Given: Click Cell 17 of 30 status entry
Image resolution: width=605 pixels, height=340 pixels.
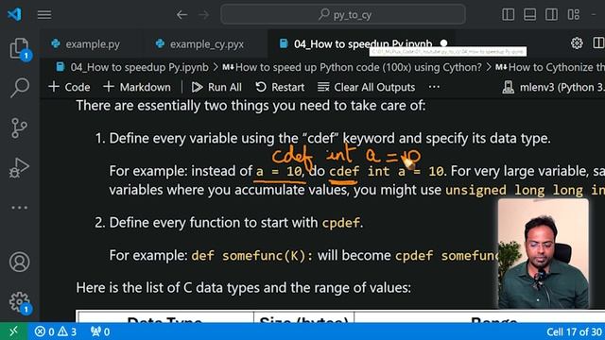Looking at the screenshot, I should point(574,331).
